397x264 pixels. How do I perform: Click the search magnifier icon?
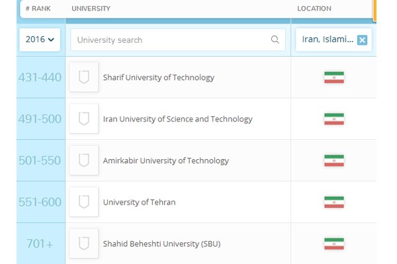click(275, 40)
